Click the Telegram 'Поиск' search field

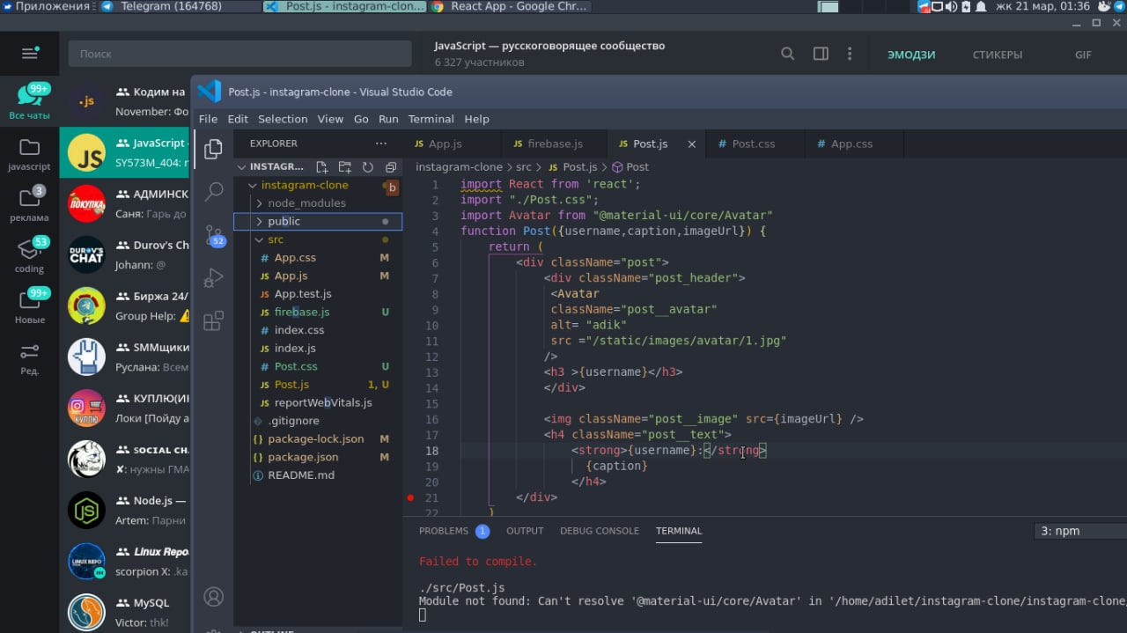point(239,54)
